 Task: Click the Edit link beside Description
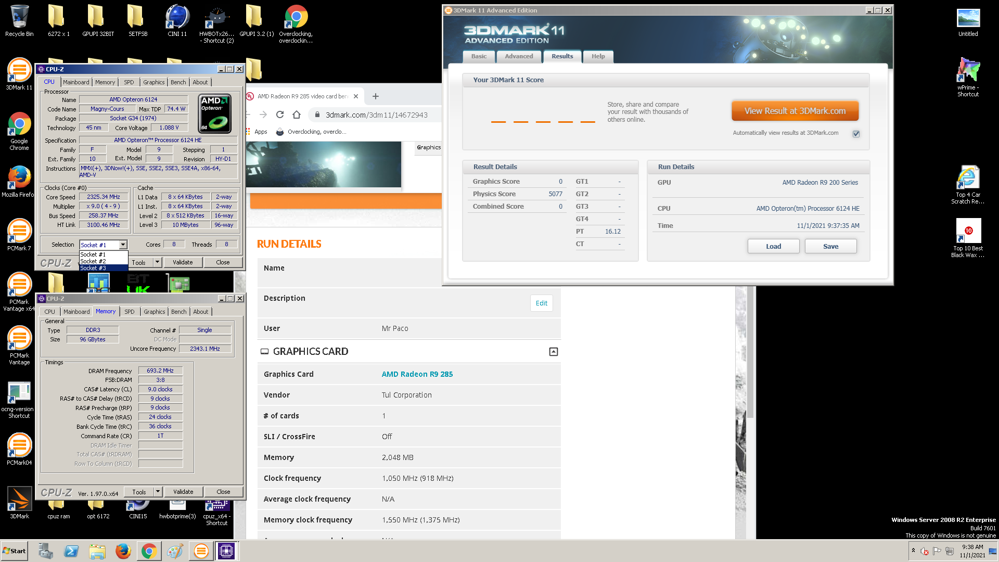(x=542, y=303)
